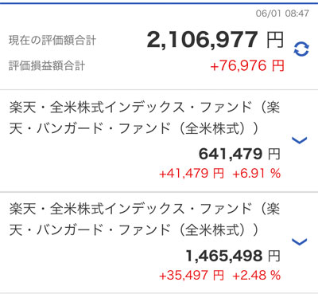Select the 641,479 円 fund valuation
This screenshot has height=294, width=318.
point(239,154)
